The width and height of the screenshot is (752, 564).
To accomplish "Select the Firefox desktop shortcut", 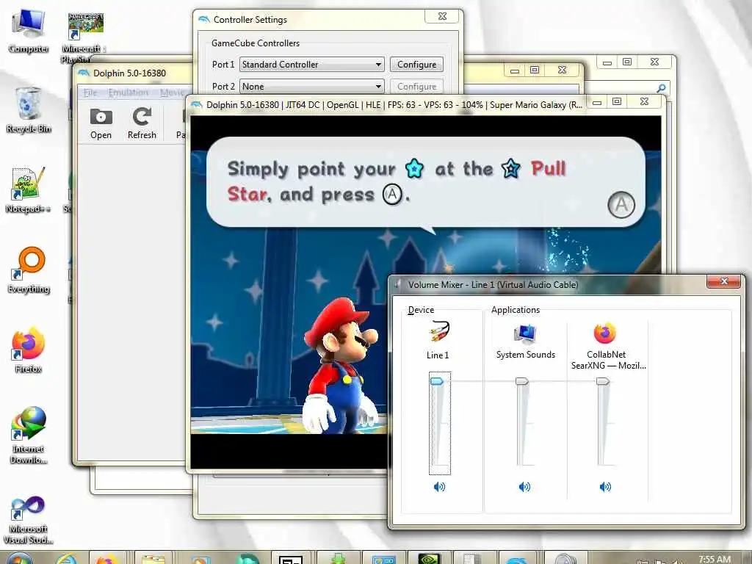I will (x=29, y=350).
